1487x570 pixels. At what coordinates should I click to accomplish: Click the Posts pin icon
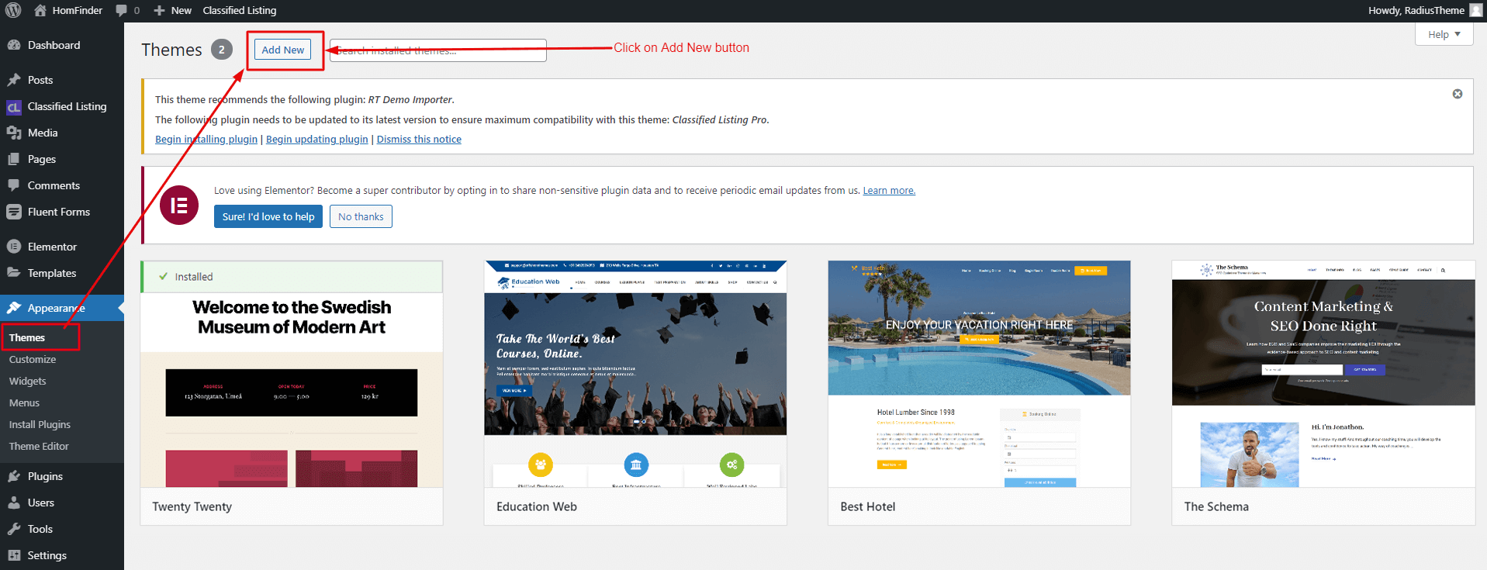(14, 80)
